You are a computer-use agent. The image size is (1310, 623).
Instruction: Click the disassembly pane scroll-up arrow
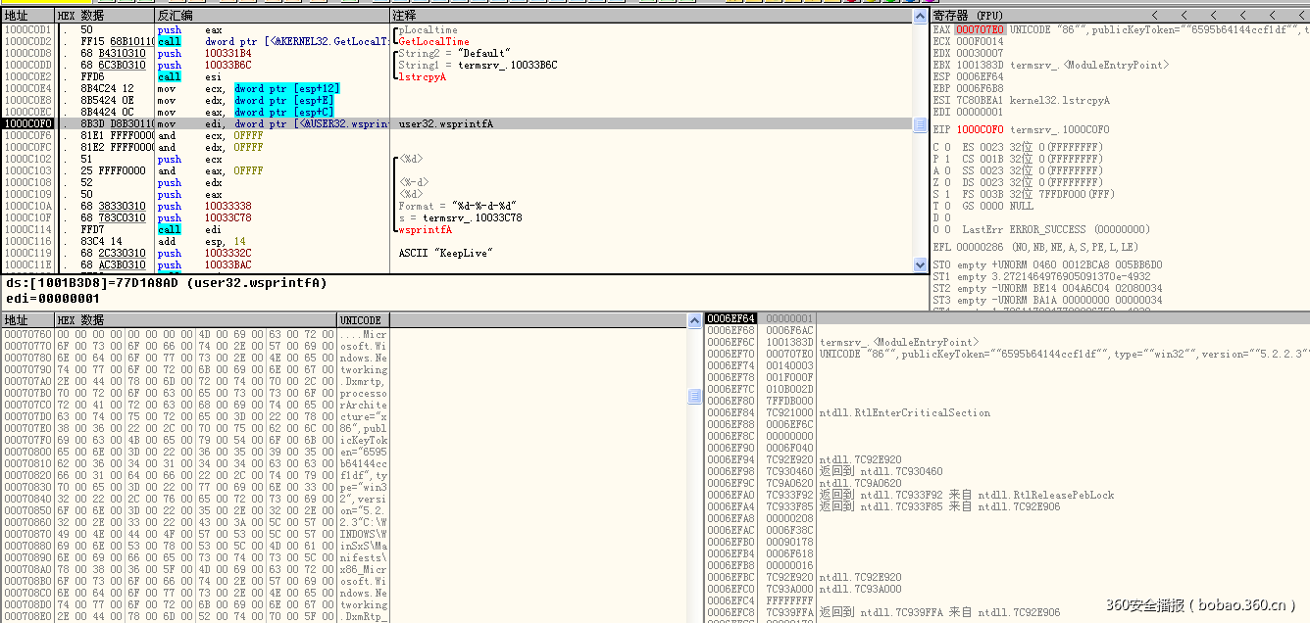[x=920, y=17]
